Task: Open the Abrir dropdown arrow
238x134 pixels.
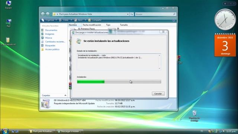Action: [85, 20]
